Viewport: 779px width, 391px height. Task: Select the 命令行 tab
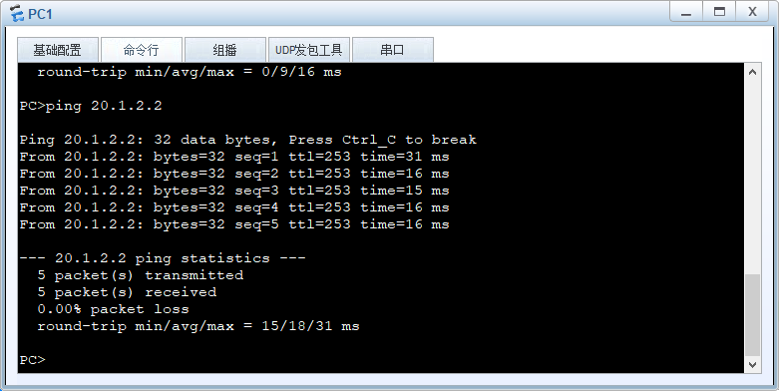pyautogui.click(x=141, y=50)
